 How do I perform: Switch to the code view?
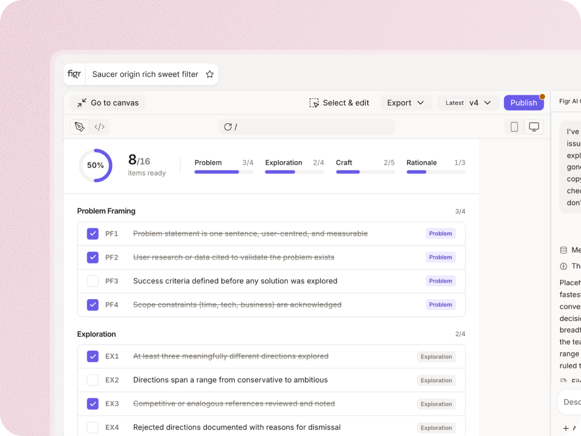click(x=99, y=127)
